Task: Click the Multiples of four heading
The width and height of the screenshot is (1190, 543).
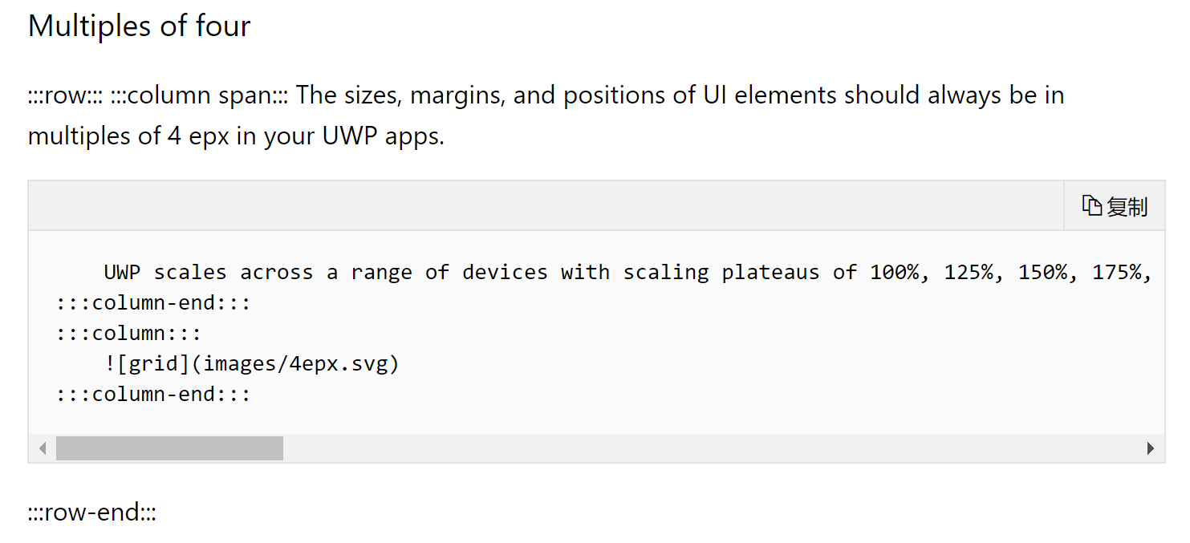Action: [x=138, y=25]
